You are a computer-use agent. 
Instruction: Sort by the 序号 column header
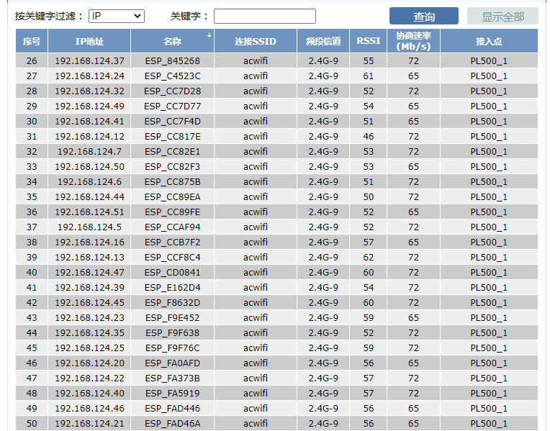32,41
